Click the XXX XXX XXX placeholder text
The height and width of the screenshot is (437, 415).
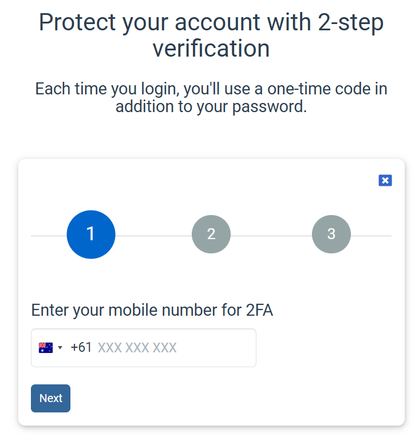(x=137, y=348)
